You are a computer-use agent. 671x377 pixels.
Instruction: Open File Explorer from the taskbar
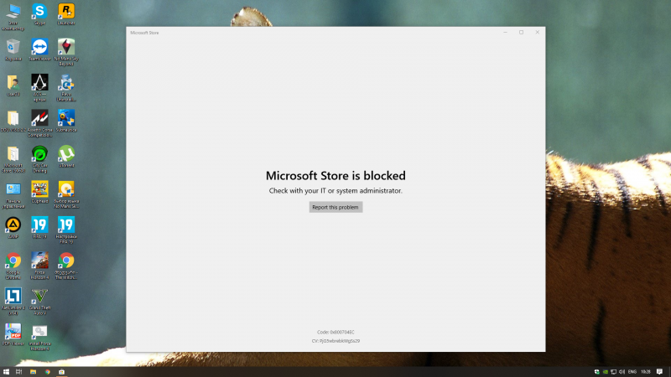[34, 370]
